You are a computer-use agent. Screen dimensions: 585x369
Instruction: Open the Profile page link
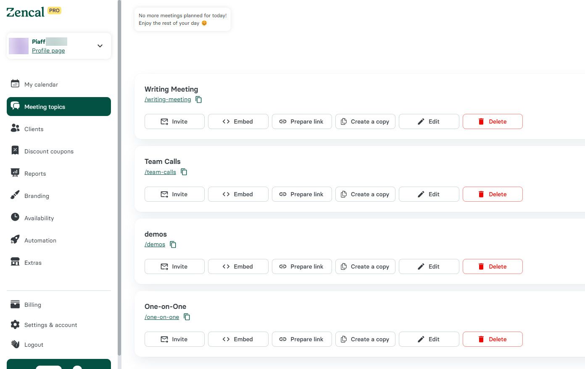click(x=48, y=50)
